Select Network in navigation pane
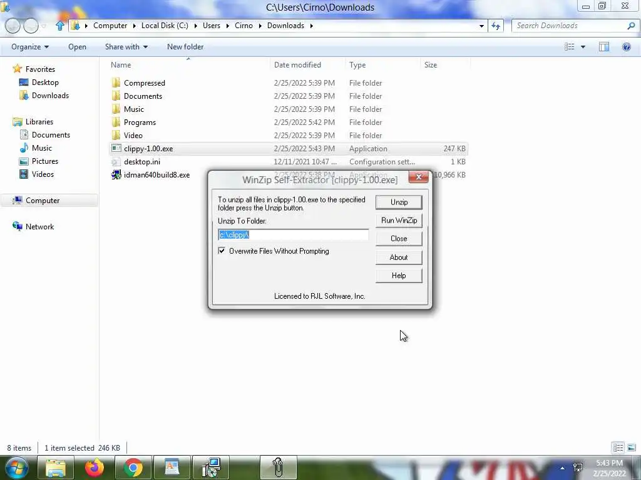Screen dimensions: 641x480 39,226
